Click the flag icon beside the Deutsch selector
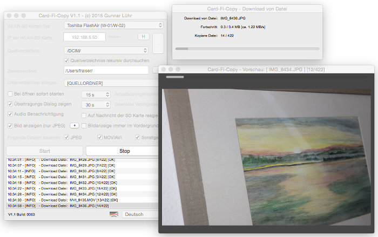Image resolution: width=378 pixels, height=237 pixels. pyautogui.click(x=114, y=214)
